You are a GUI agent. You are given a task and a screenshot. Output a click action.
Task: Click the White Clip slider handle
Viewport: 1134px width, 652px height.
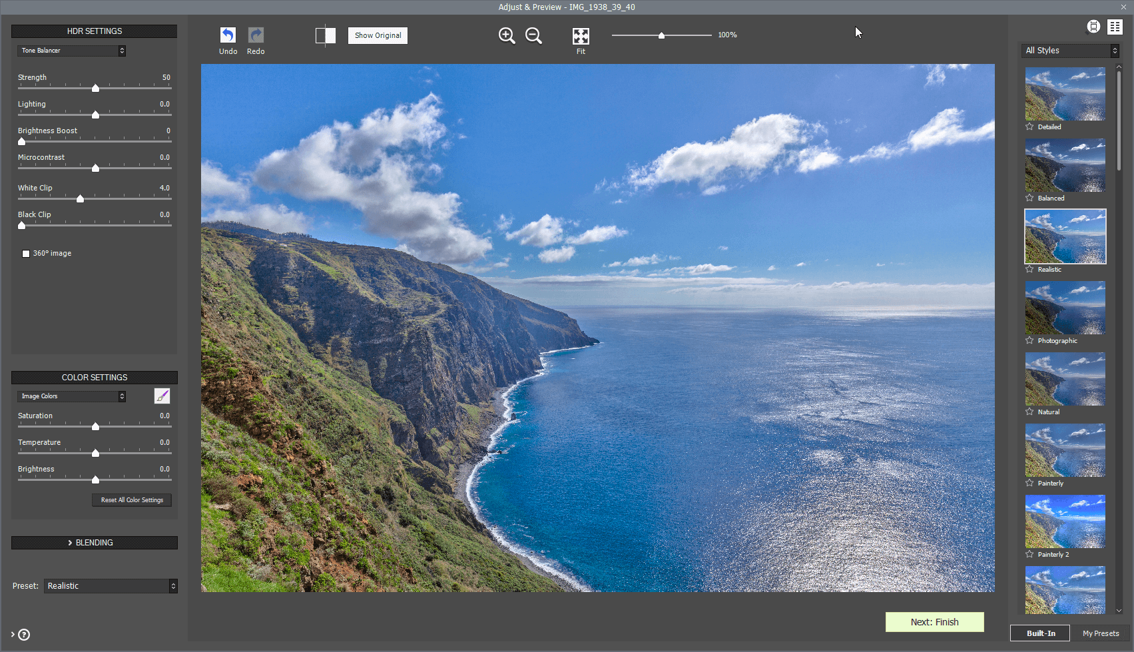[x=80, y=198]
